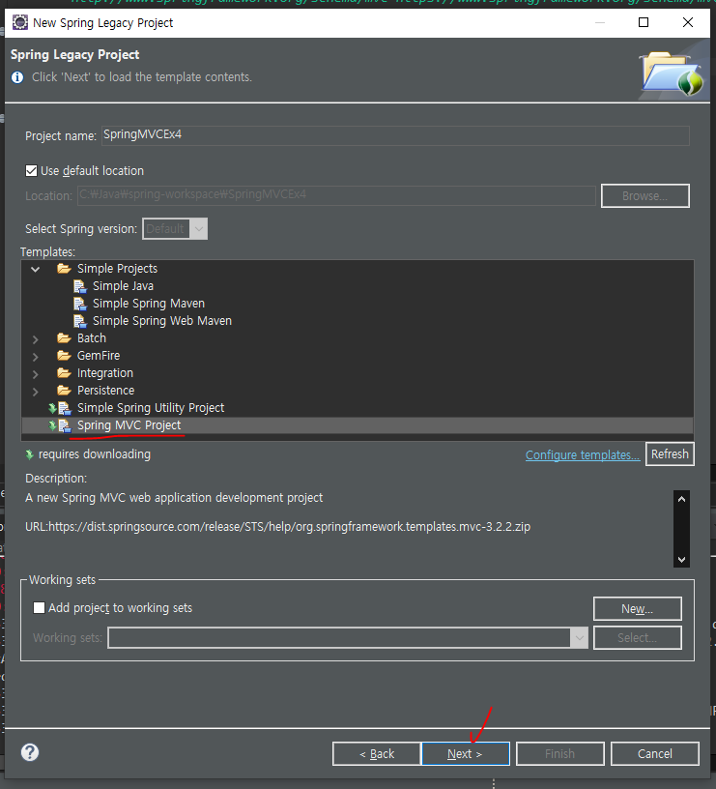Click Integration folder icon
Image resolution: width=716 pixels, height=789 pixels.
coord(64,373)
